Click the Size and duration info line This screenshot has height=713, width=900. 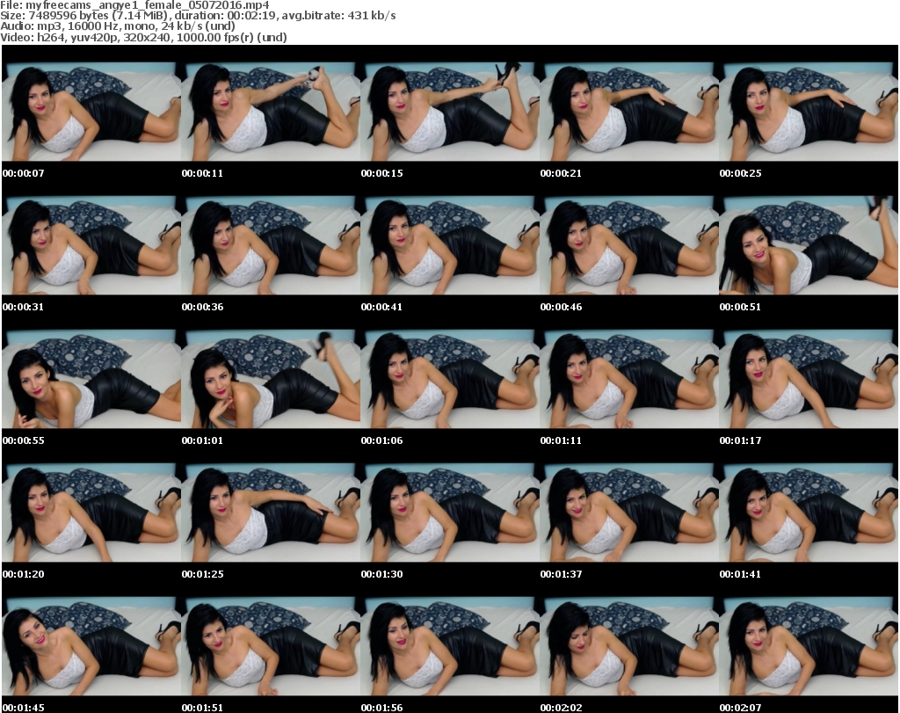198,16
